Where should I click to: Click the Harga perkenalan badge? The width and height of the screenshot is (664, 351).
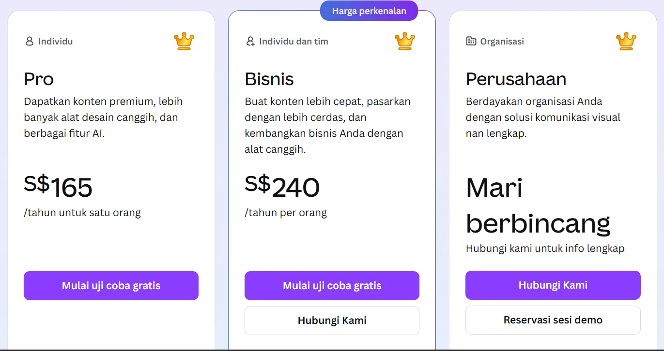point(369,11)
